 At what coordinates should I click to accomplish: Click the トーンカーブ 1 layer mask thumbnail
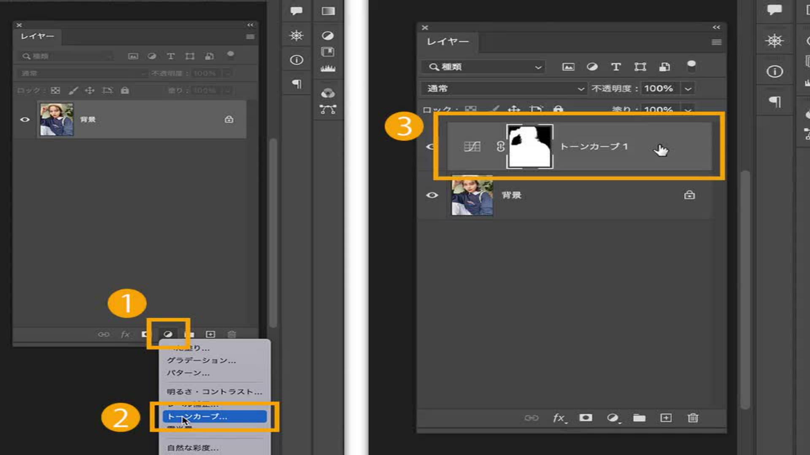point(530,147)
